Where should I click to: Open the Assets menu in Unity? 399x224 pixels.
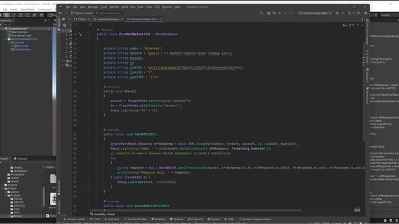click(x=14, y=9)
